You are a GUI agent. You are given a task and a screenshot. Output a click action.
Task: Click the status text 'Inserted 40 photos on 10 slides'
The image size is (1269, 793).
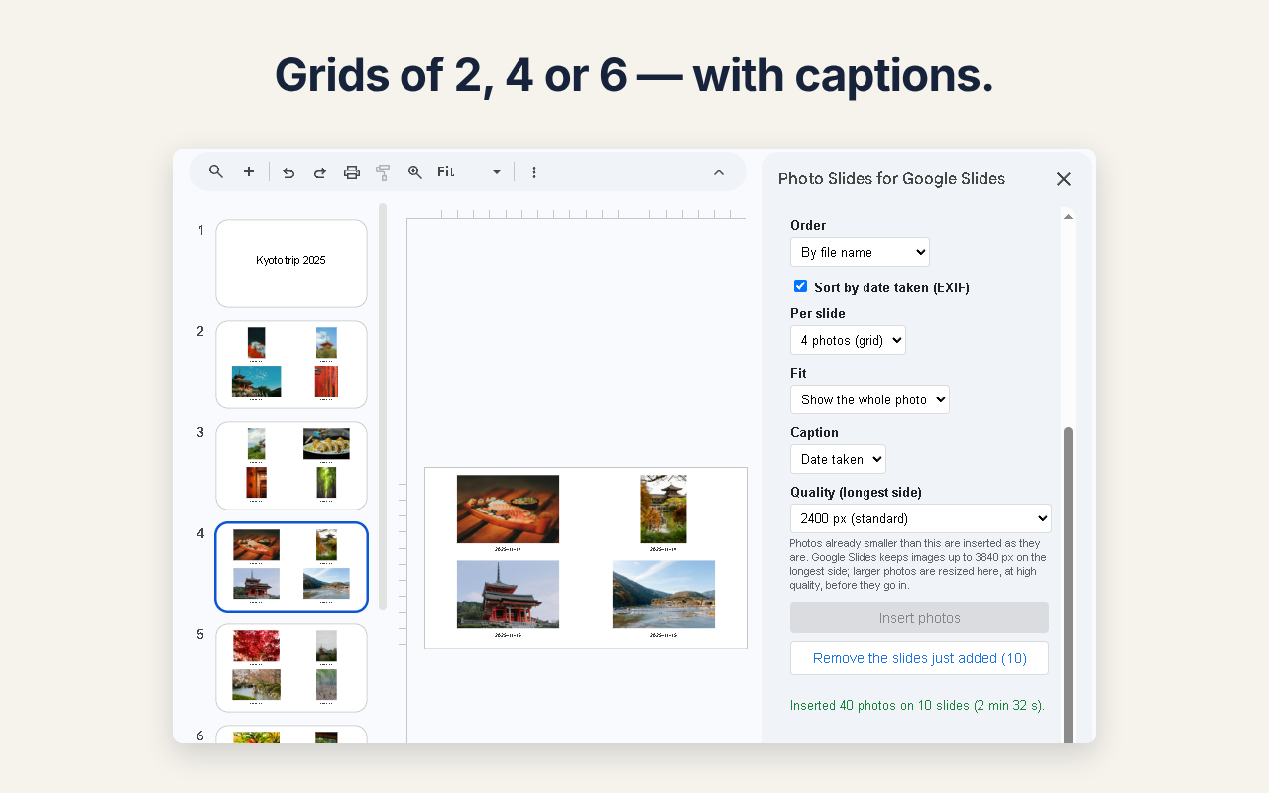pyautogui.click(x=917, y=706)
